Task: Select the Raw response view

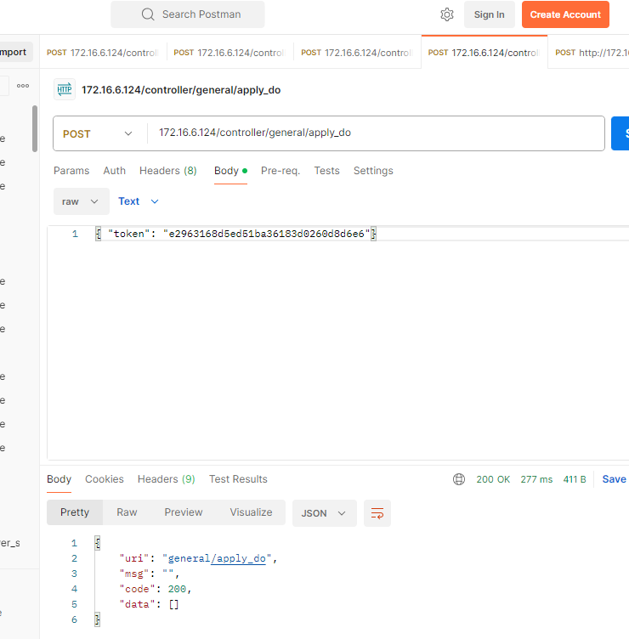Action: click(127, 512)
